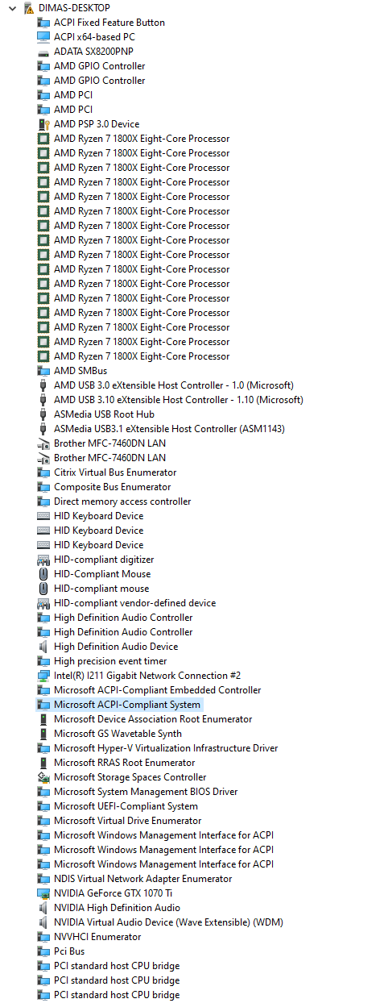
Task: Click the Composite Bus Enumerator icon
Action: click(x=43, y=487)
